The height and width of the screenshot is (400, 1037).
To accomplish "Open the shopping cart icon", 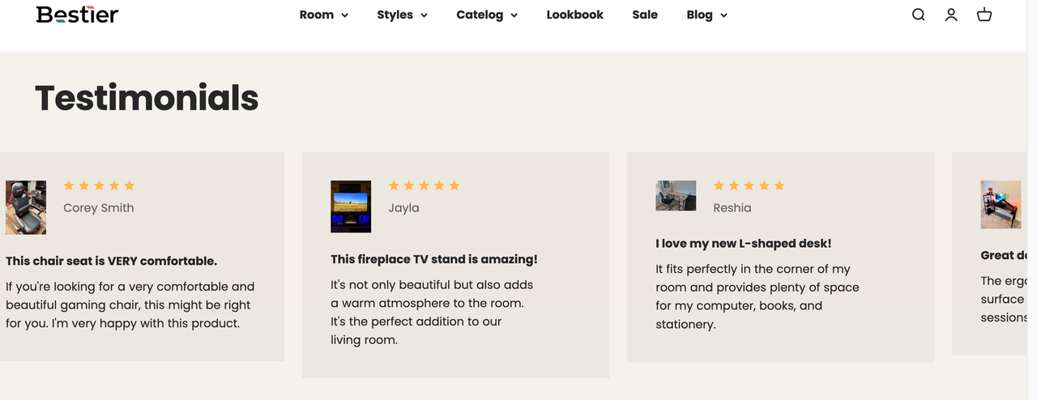I will point(984,15).
